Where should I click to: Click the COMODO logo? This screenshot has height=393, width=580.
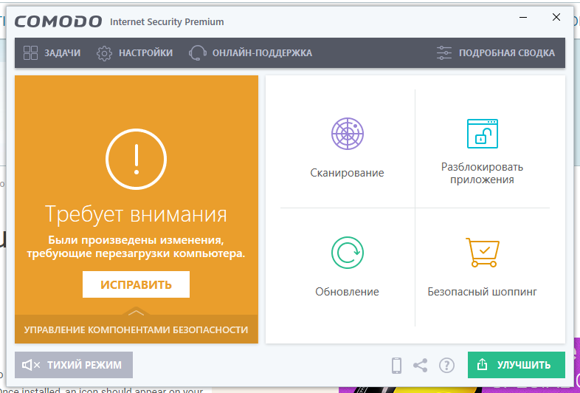click(x=58, y=21)
